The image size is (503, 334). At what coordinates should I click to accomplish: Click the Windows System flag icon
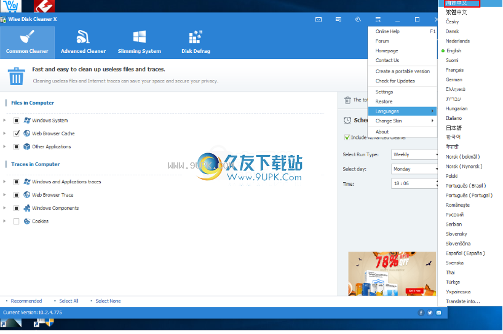click(27, 121)
